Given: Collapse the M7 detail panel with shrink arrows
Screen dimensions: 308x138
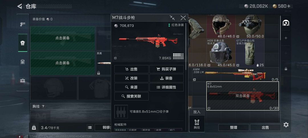Looking at the screenshot, I should tap(172, 18).
